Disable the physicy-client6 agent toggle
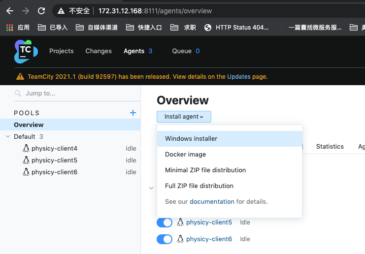365x254 pixels. point(165,239)
